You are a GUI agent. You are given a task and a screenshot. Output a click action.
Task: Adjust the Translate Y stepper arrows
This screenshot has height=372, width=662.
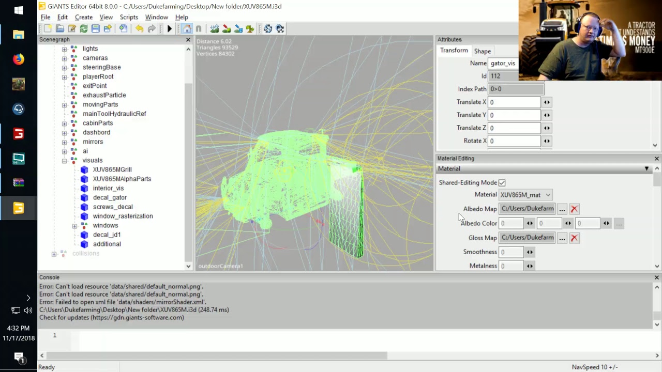(x=547, y=115)
